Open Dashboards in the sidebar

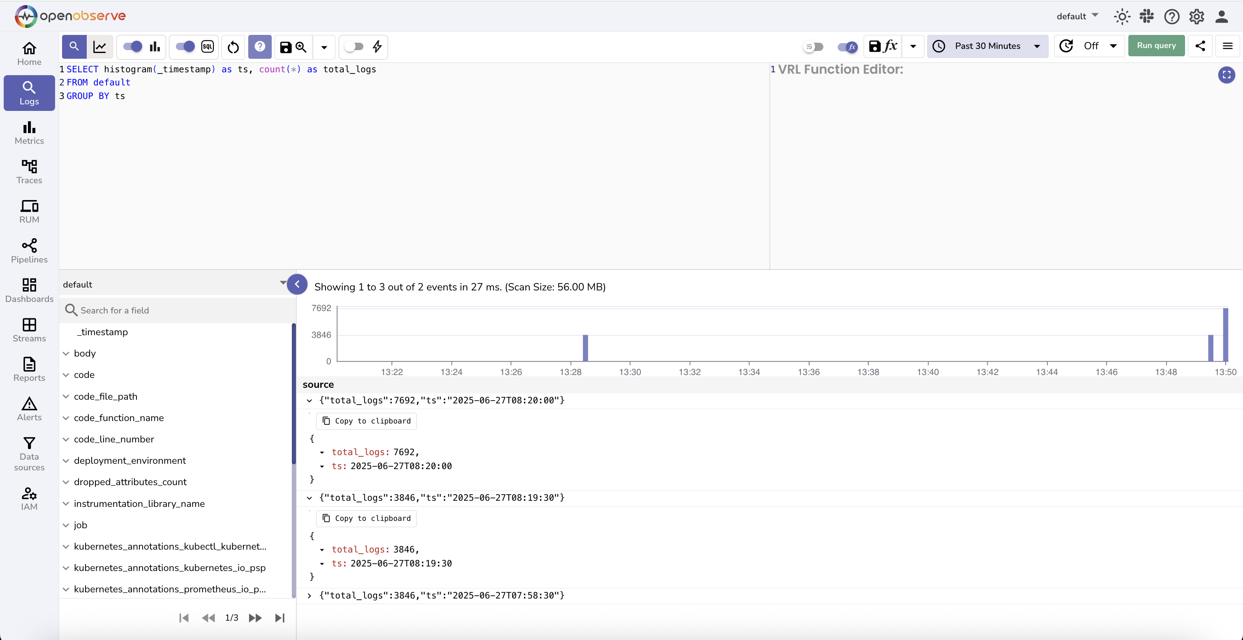(29, 290)
